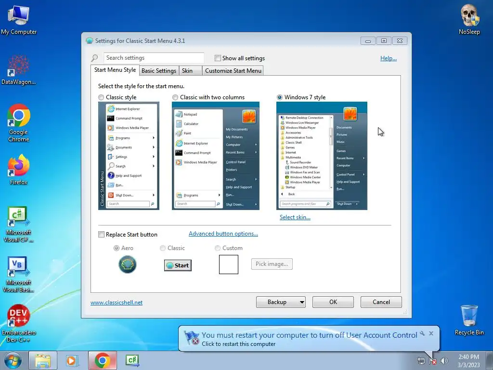Click the Aero shell start button image

click(127, 264)
